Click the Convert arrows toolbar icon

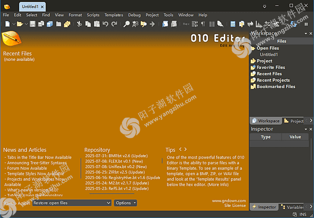[x=250, y=24]
